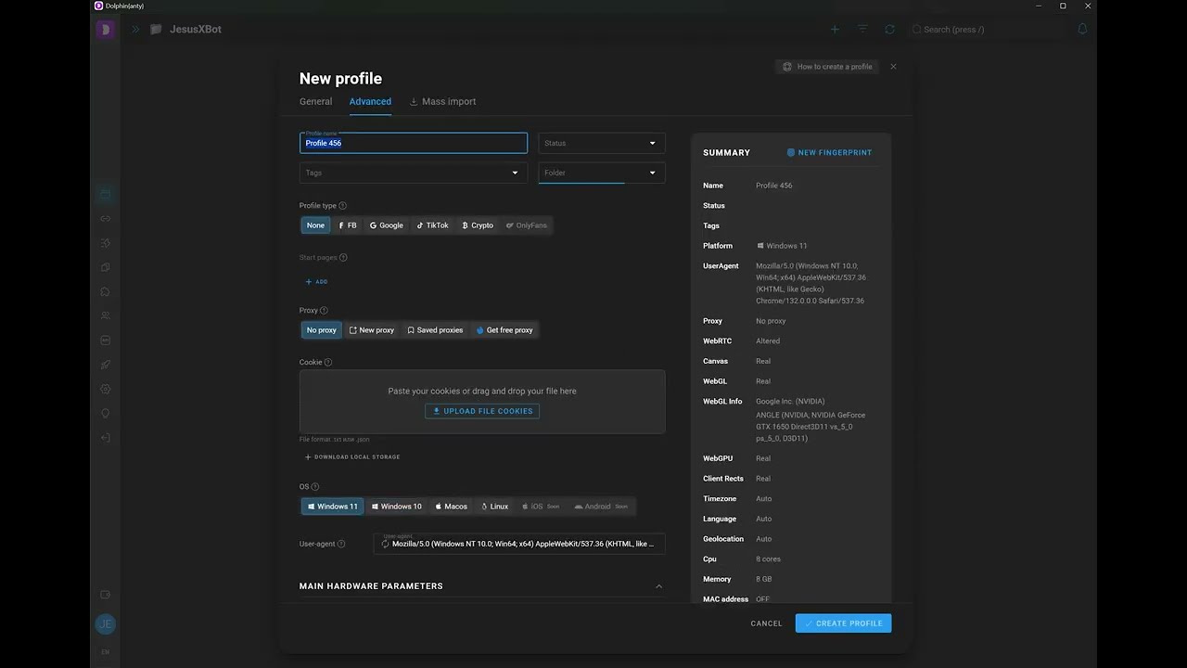Open the Folder dropdown

(x=602, y=173)
